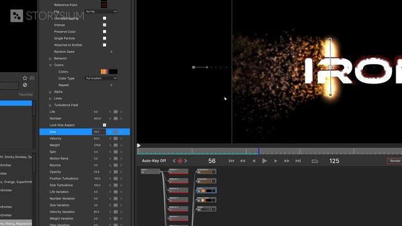Uncheck Lock Size Aspect checkbox

104,125
